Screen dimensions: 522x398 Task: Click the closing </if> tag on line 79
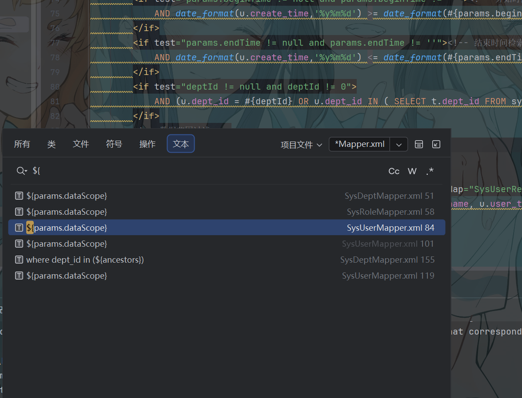(146, 72)
